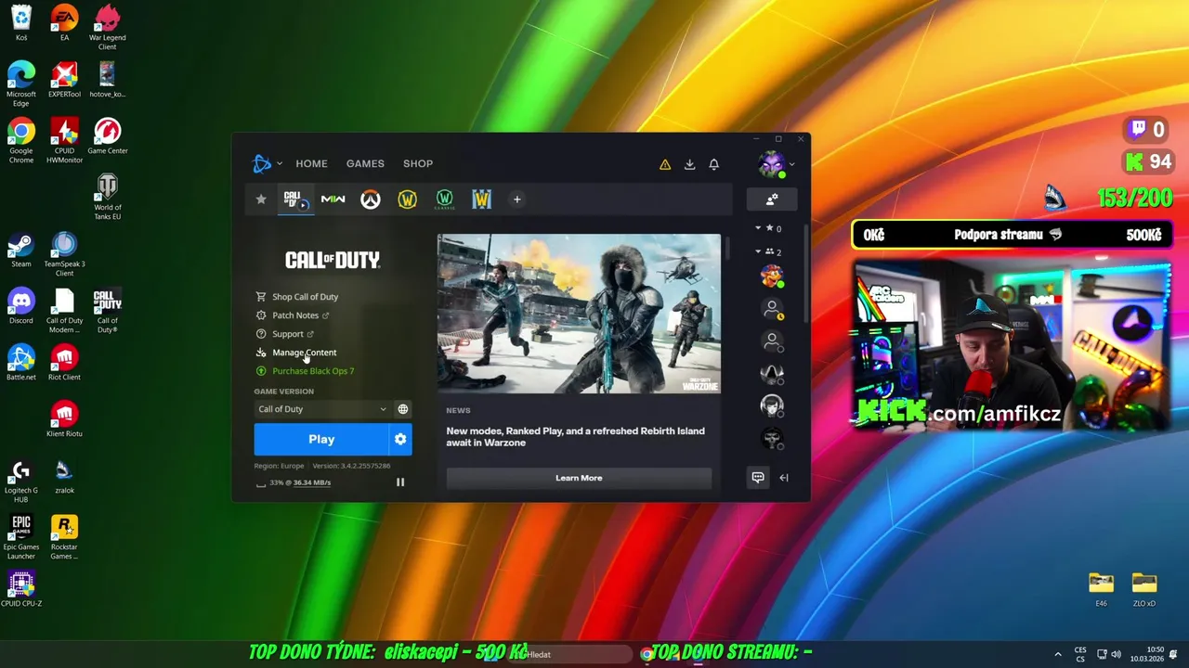Open the chat window icon
Viewport: 1189px width, 668px height.
pyautogui.click(x=758, y=478)
